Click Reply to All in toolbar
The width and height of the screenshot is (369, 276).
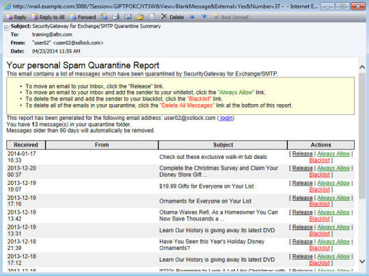[x=48, y=17]
